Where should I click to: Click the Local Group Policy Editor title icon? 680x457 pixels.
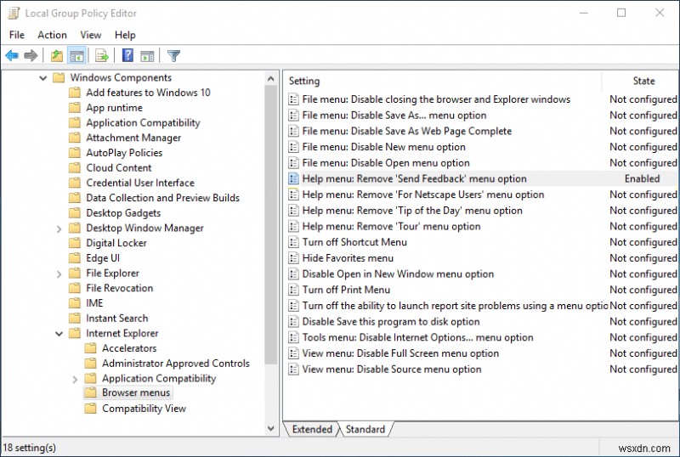click(x=14, y=13)
